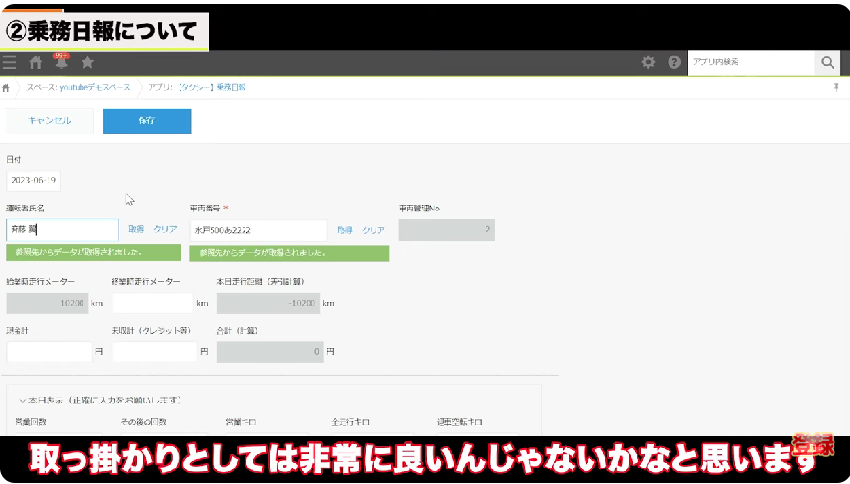Go to portal via top home icon
Viewport: 850px width, 484px height.
click(36, 63)
